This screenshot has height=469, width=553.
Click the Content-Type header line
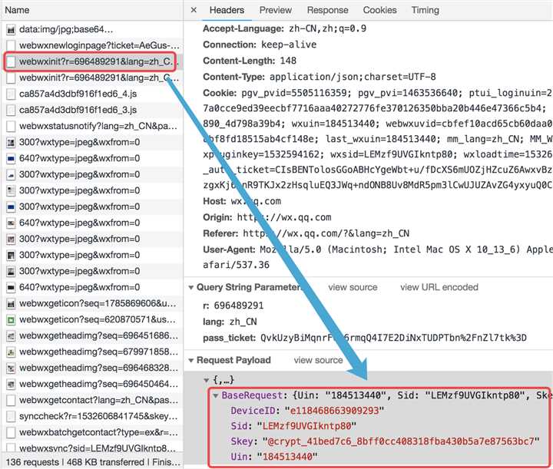point(320,77)
